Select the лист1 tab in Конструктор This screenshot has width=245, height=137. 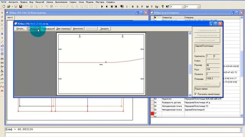pyautogui.click(x=10, y=18)
